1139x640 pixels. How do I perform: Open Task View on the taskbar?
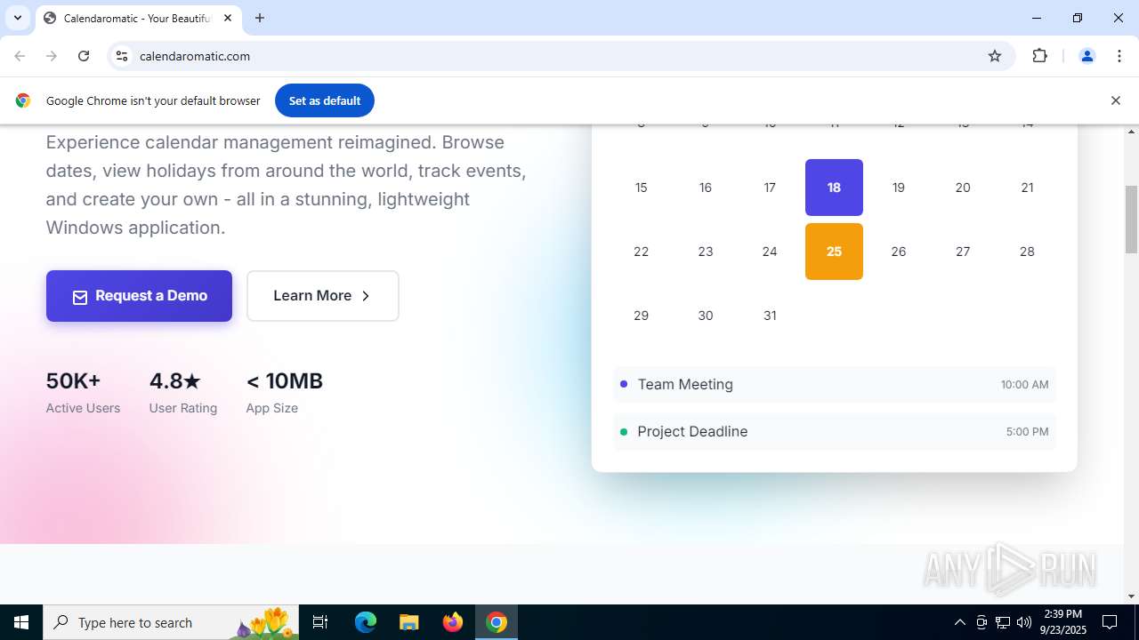320,622
